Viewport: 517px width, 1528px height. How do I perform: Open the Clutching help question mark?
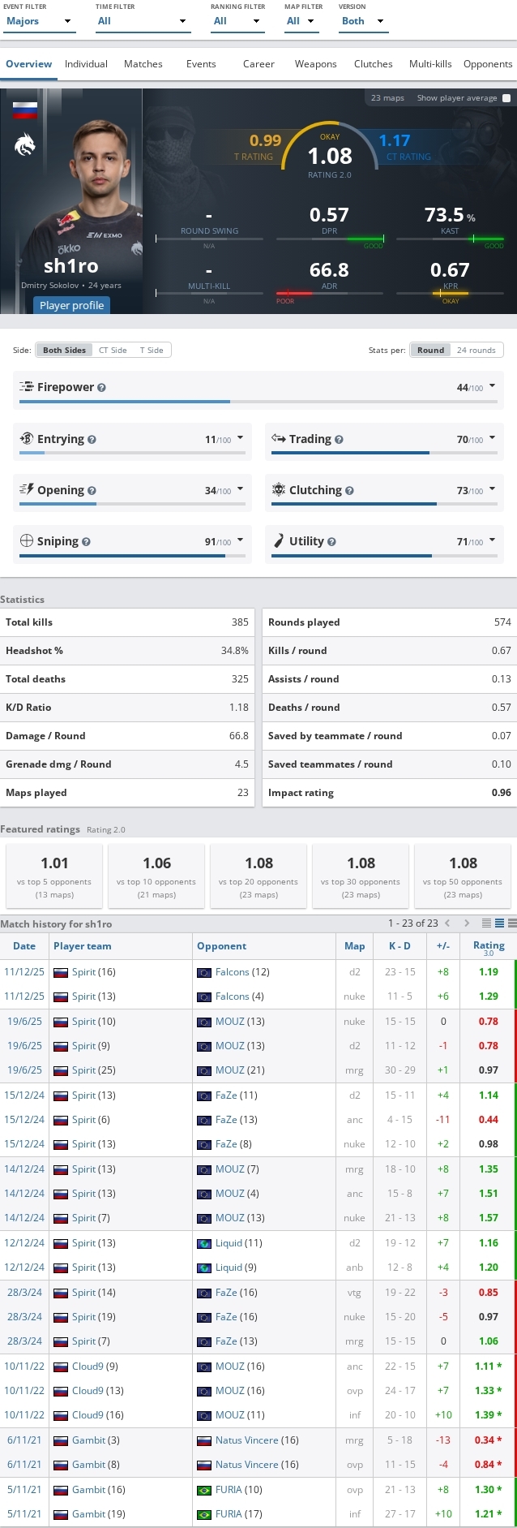[349, 491]
